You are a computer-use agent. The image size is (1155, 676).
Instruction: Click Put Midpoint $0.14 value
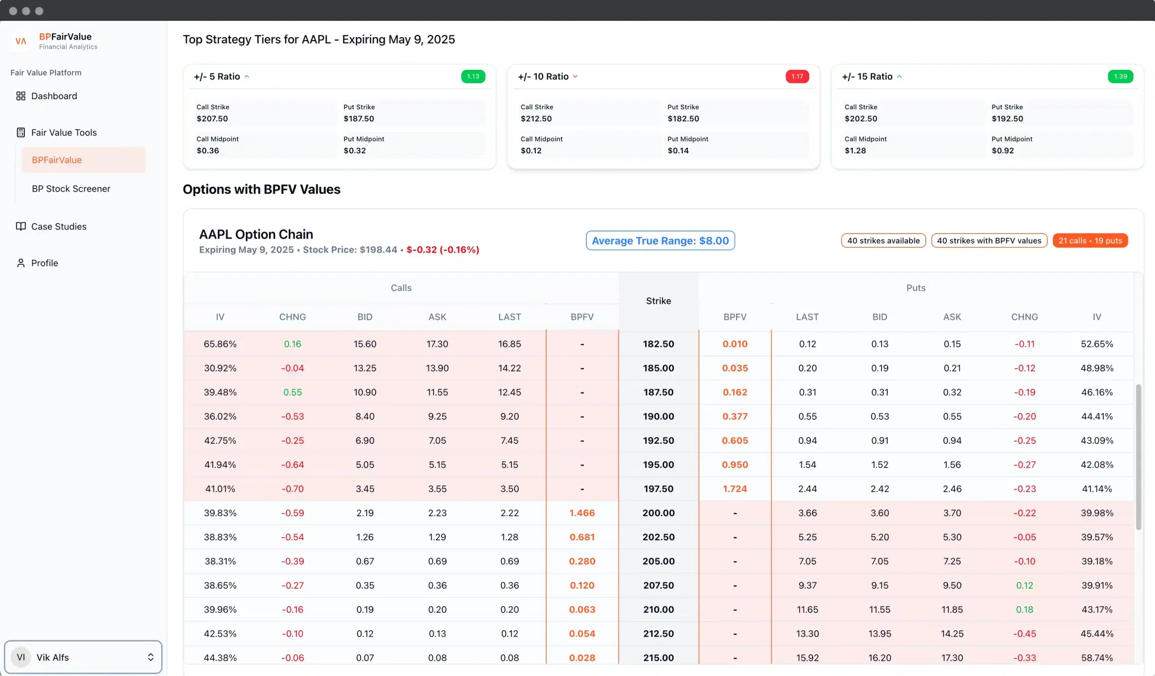click(x=678, y=151)
